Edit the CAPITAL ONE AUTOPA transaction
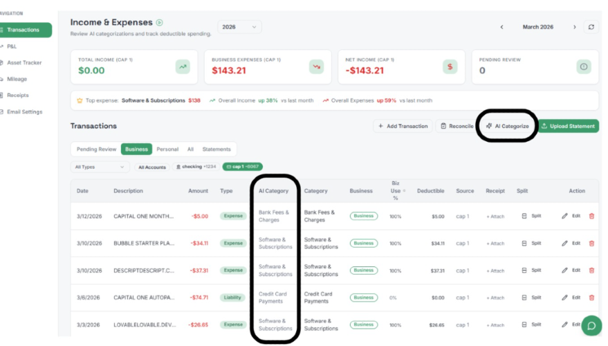This screenshot has width=608, height=346. click(571, 298)
